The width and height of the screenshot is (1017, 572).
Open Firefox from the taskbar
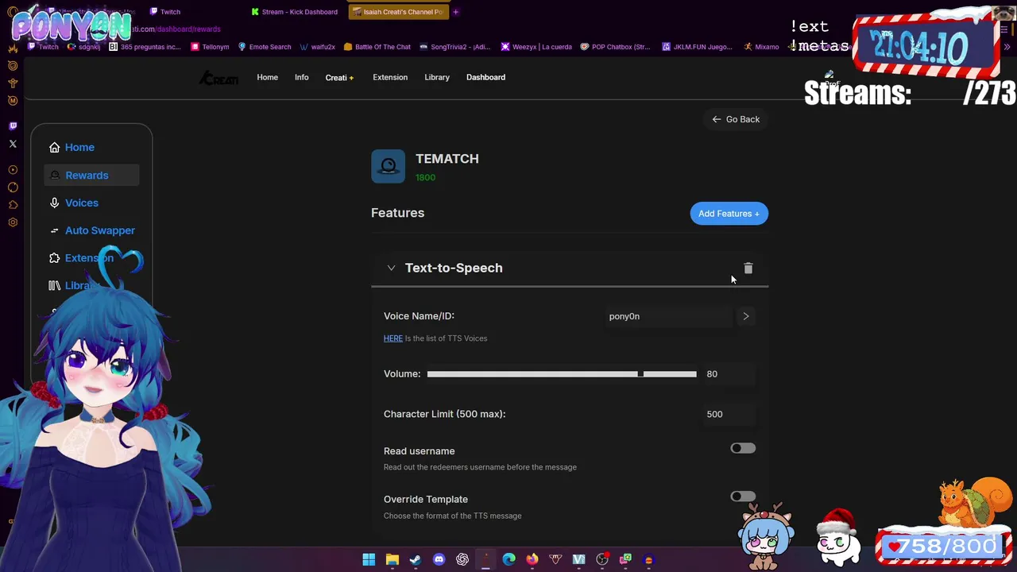click(532, 559)
